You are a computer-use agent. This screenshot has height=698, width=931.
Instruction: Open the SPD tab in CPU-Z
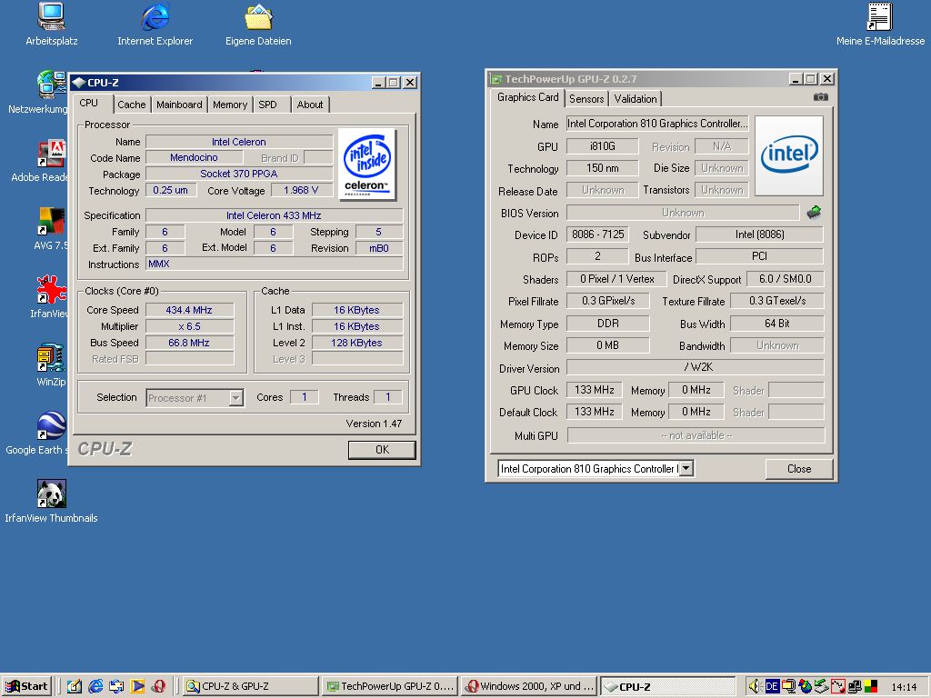pyautogui.click(x=267, y=105)
